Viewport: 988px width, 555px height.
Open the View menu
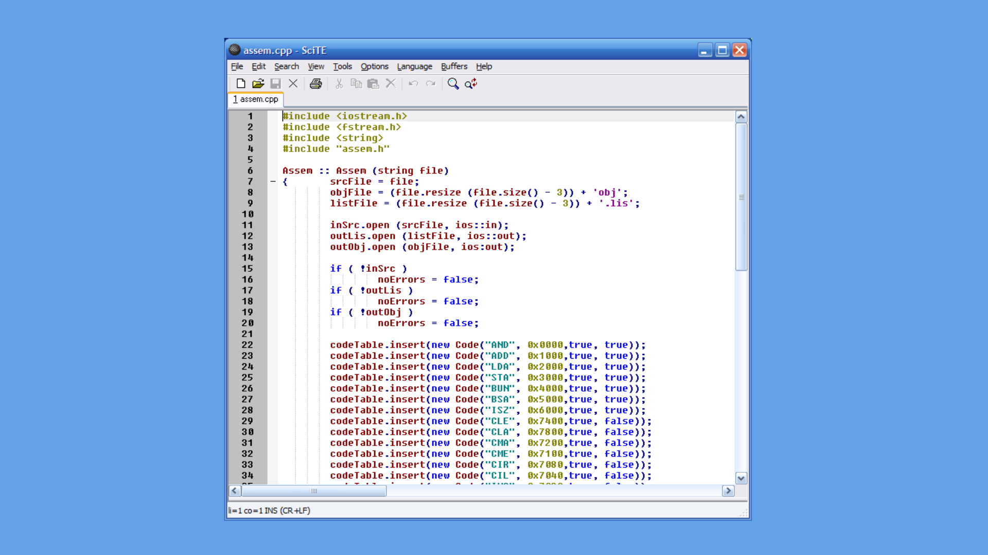316,66
